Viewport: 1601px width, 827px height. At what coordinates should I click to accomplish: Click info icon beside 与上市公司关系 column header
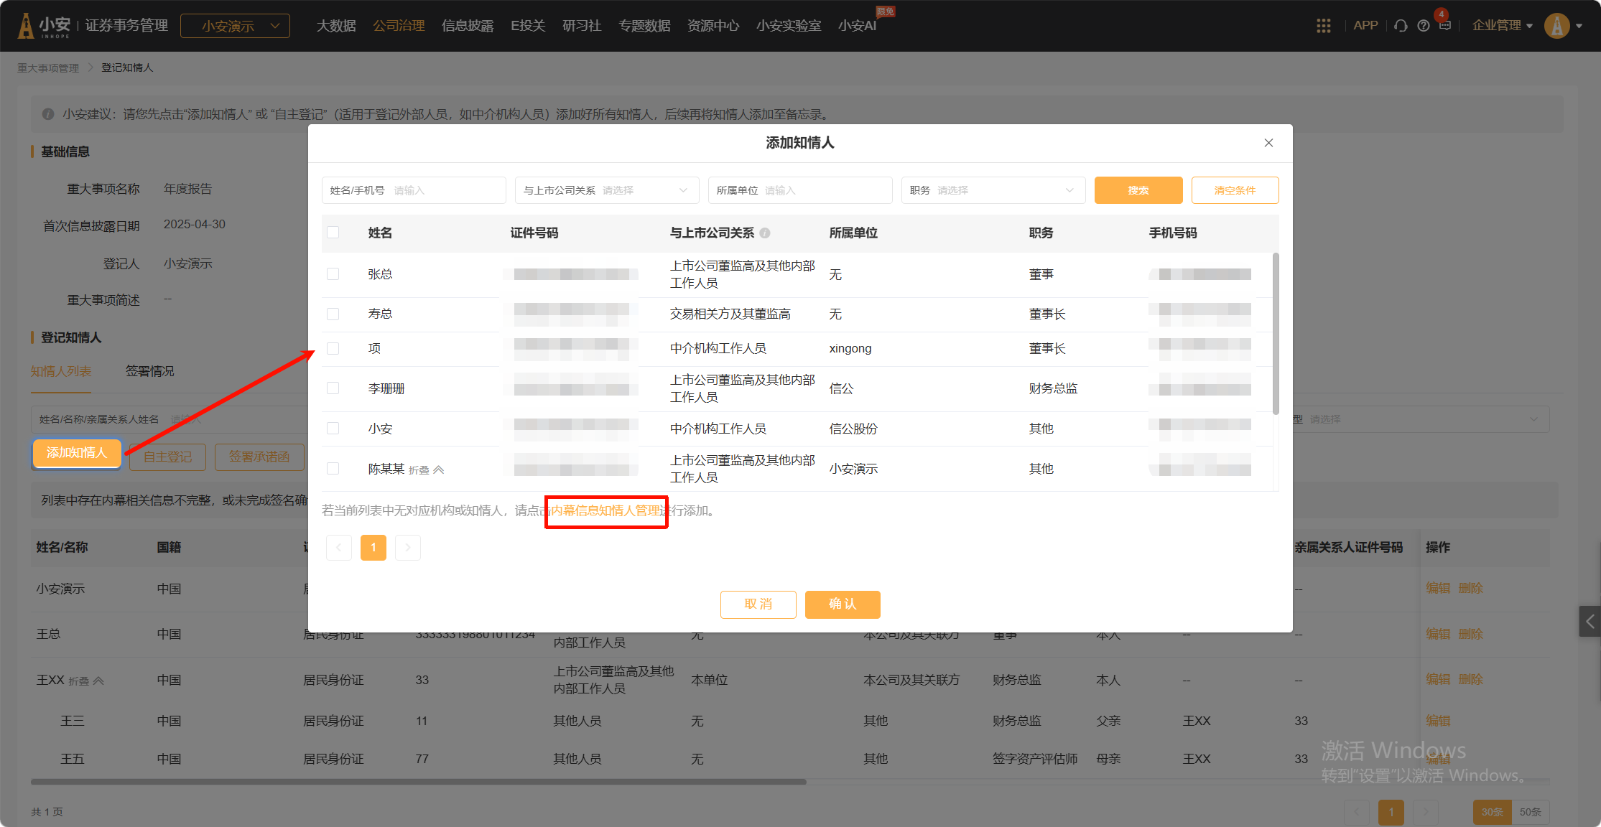tap(765, 233)
